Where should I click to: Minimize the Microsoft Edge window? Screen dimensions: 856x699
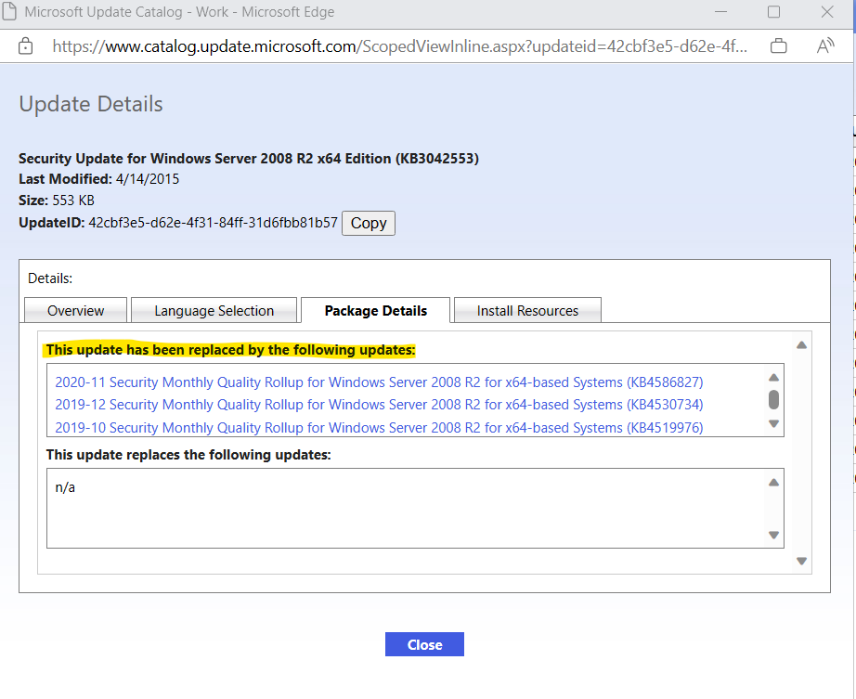tap(721, 11)
